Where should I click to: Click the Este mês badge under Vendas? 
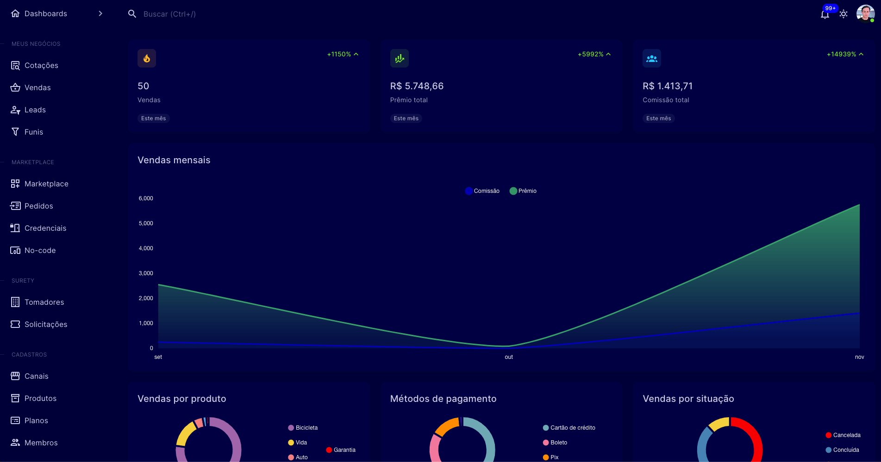[153, 118]
